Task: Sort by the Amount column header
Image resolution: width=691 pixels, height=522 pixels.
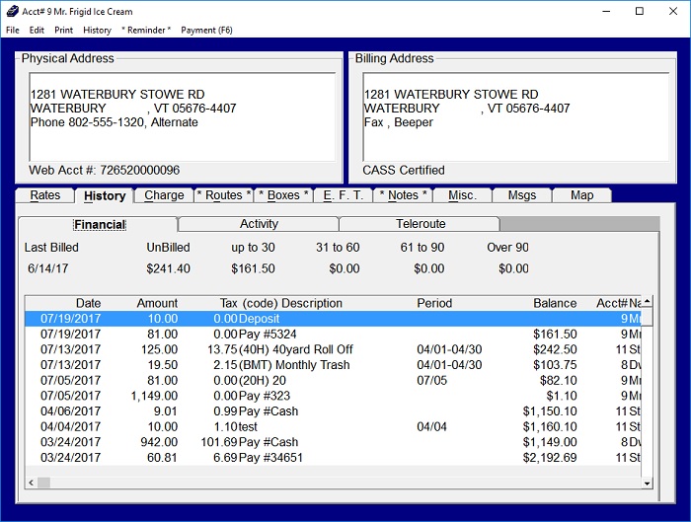Action: (x=158, y=303)
